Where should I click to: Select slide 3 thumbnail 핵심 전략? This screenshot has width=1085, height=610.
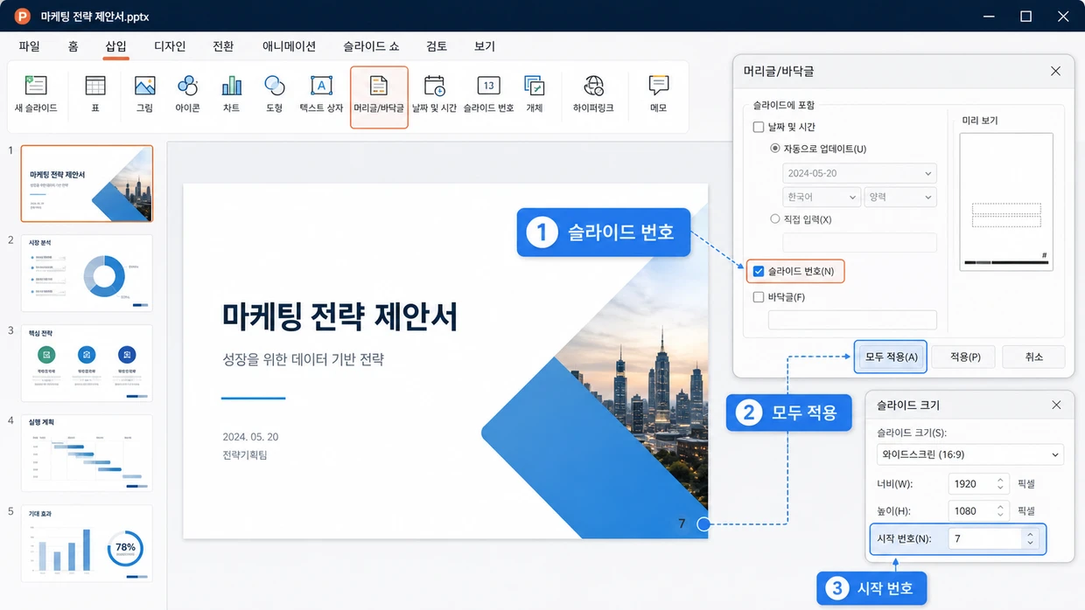pyautogui.click(x=87, y=363)
